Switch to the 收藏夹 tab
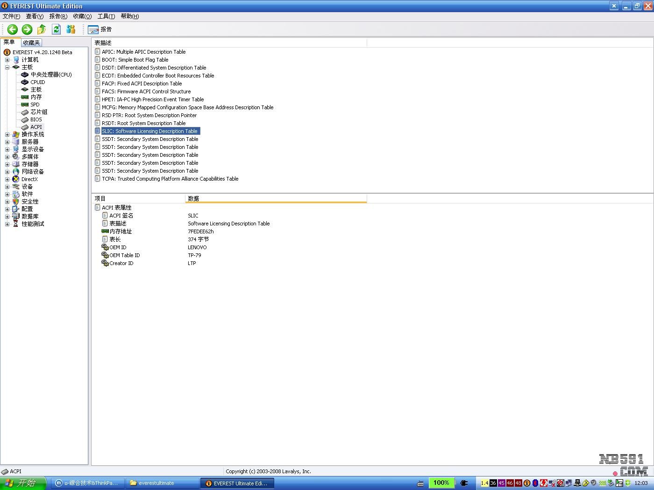The height and width of the screenshot is (490, 654). [x=31, y=42]
